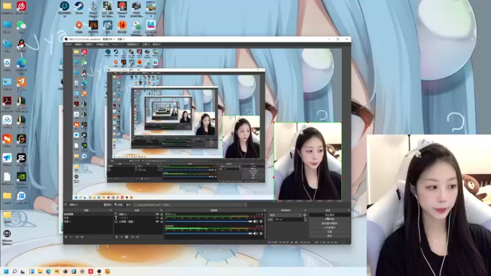Hide the display capture source eye icon
Viewport: 491px width, 276px height.
(x=157, y=221)
